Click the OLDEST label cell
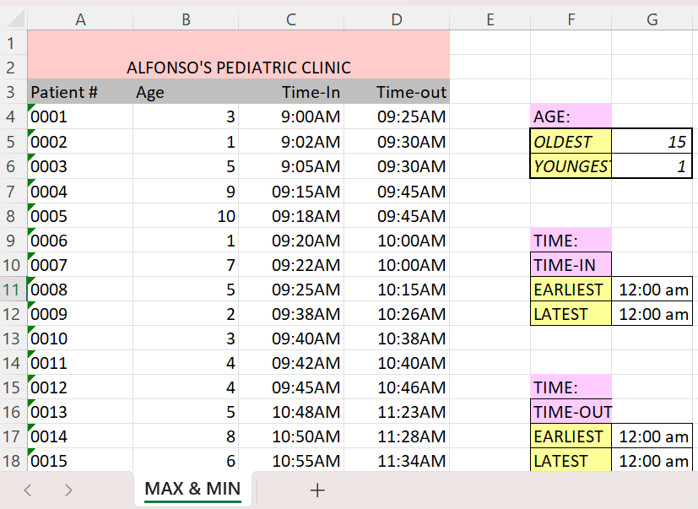Image resolution: width=698 pixels, height=509 pixels. coord(571,142)
